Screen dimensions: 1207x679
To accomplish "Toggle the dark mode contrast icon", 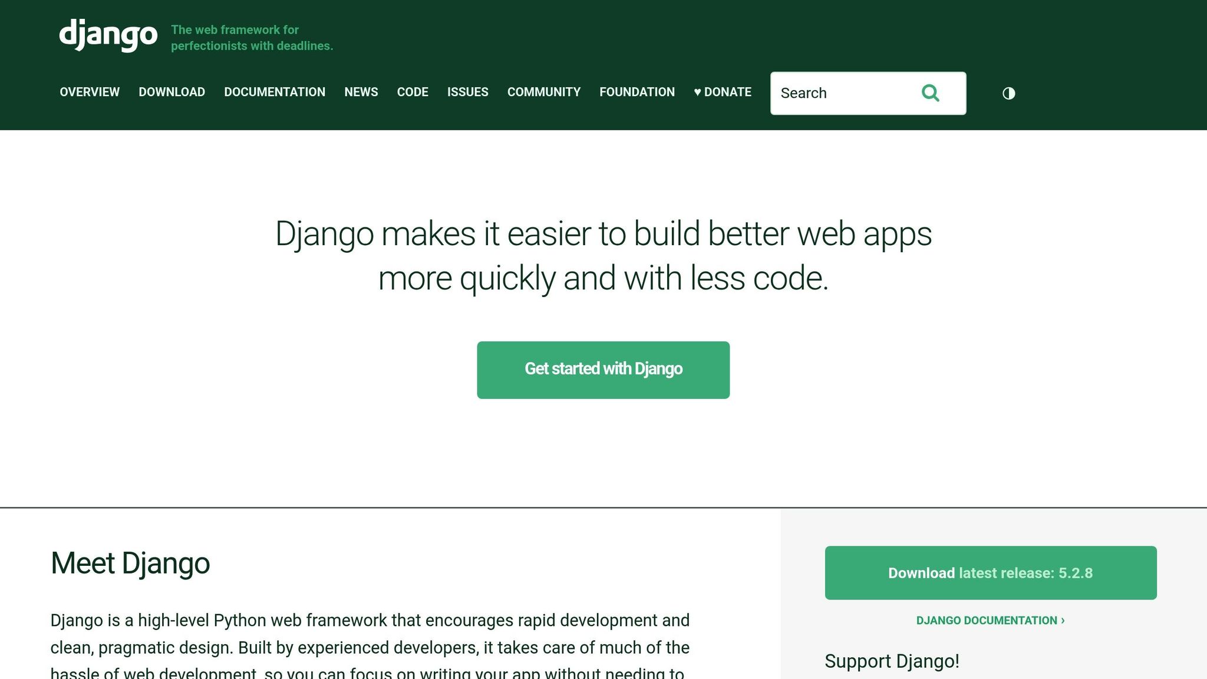I will [x=1008, y=93].
